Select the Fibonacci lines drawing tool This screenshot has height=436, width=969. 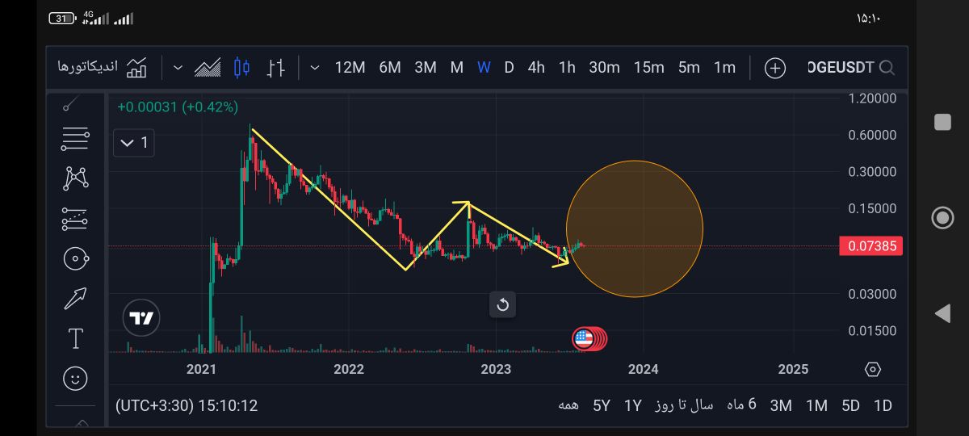click(x=75, y=139)
